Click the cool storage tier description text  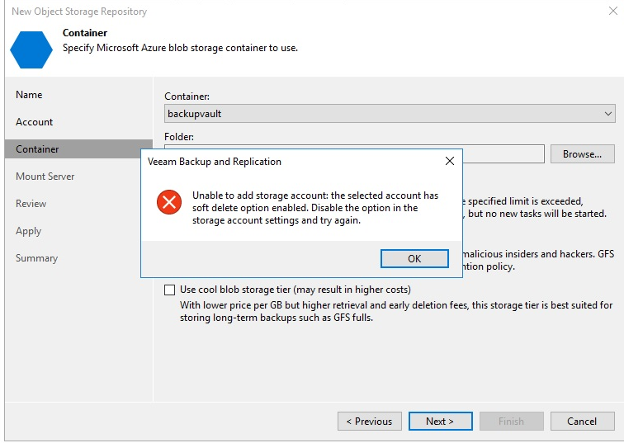[x=396, y=311]
